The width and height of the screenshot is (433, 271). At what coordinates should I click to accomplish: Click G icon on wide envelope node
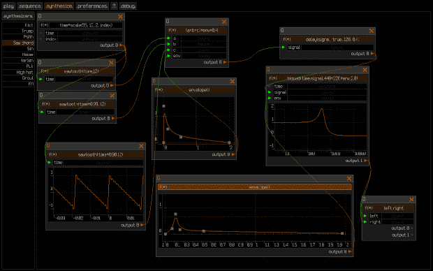[x=159, y=179]
